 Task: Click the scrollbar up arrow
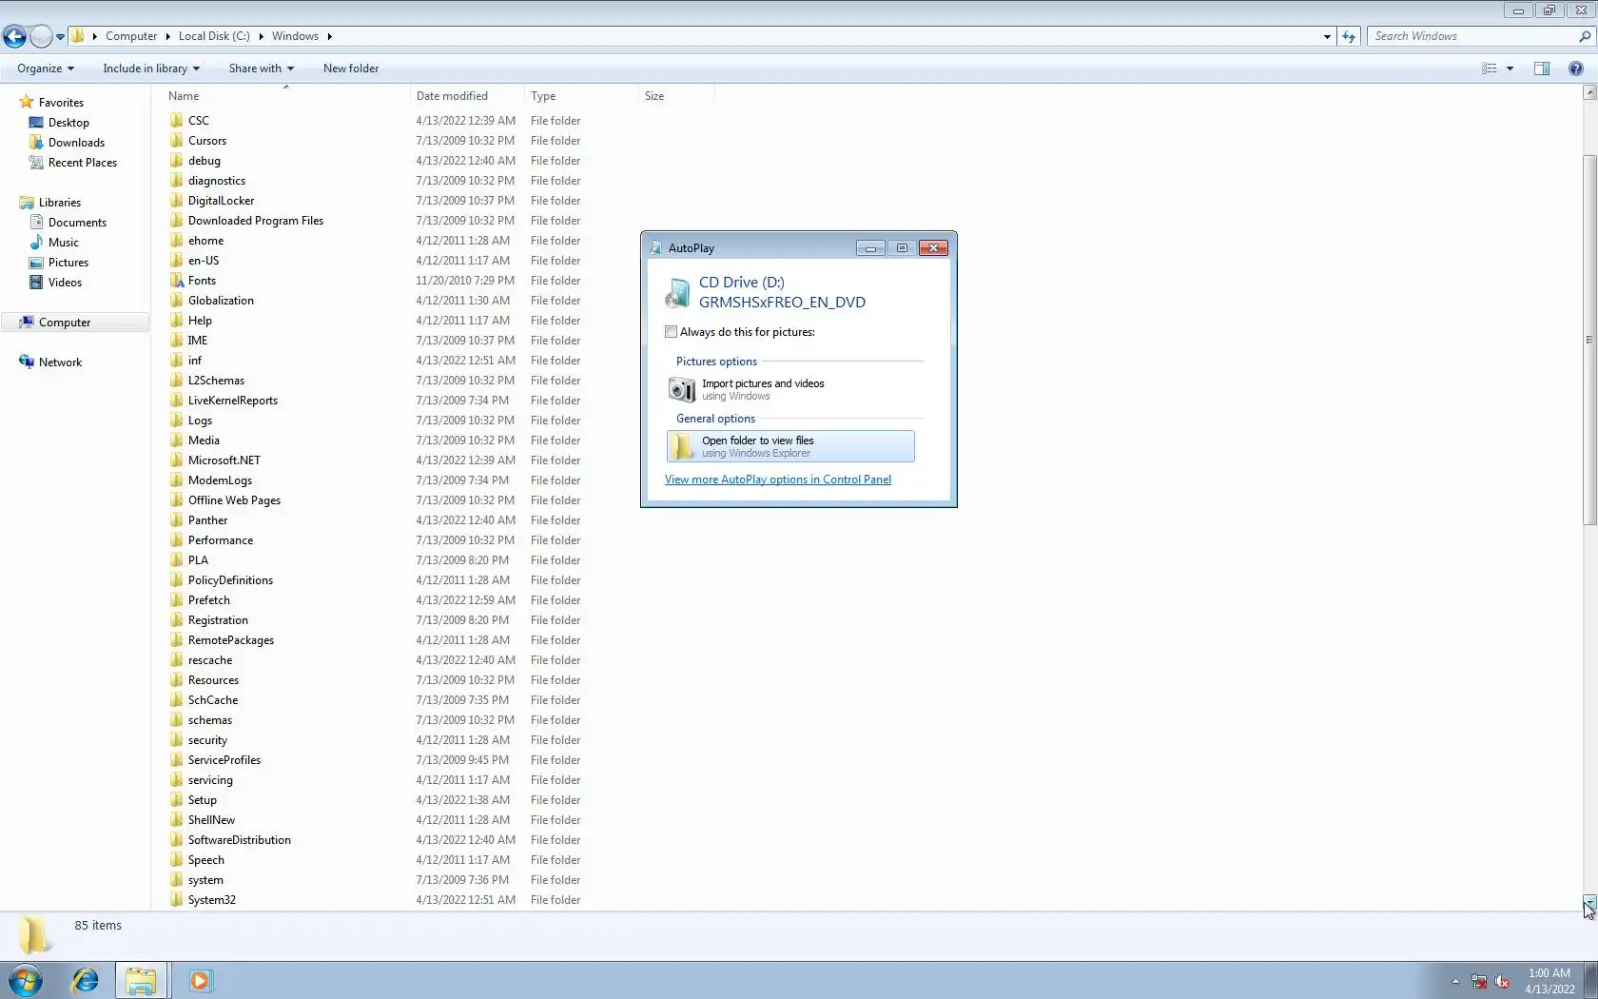tap(1589, 92)
